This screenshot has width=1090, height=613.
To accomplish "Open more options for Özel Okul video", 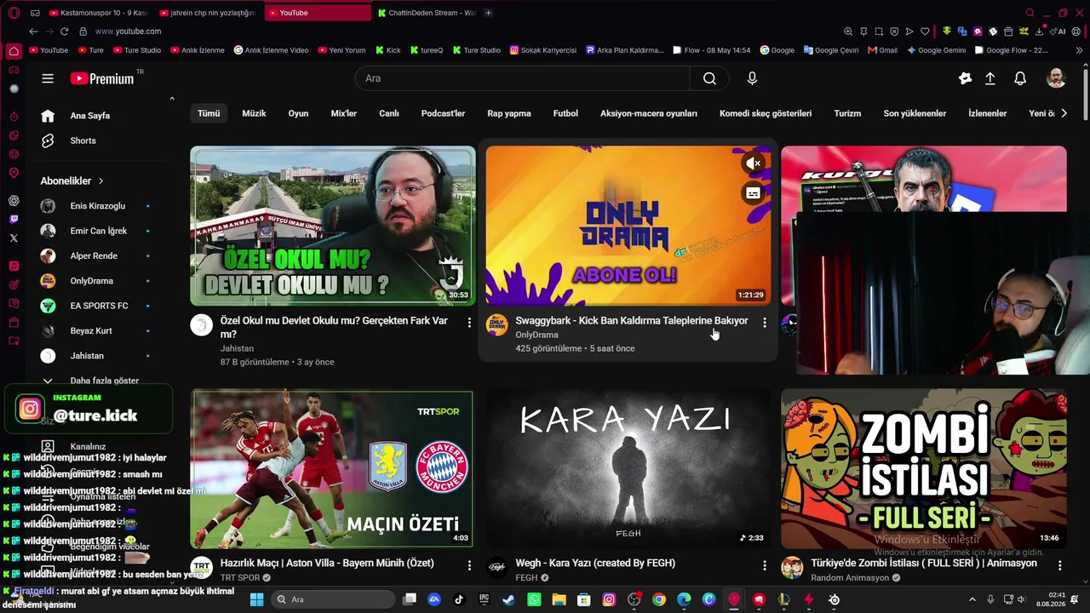I will tap(469, 323).
